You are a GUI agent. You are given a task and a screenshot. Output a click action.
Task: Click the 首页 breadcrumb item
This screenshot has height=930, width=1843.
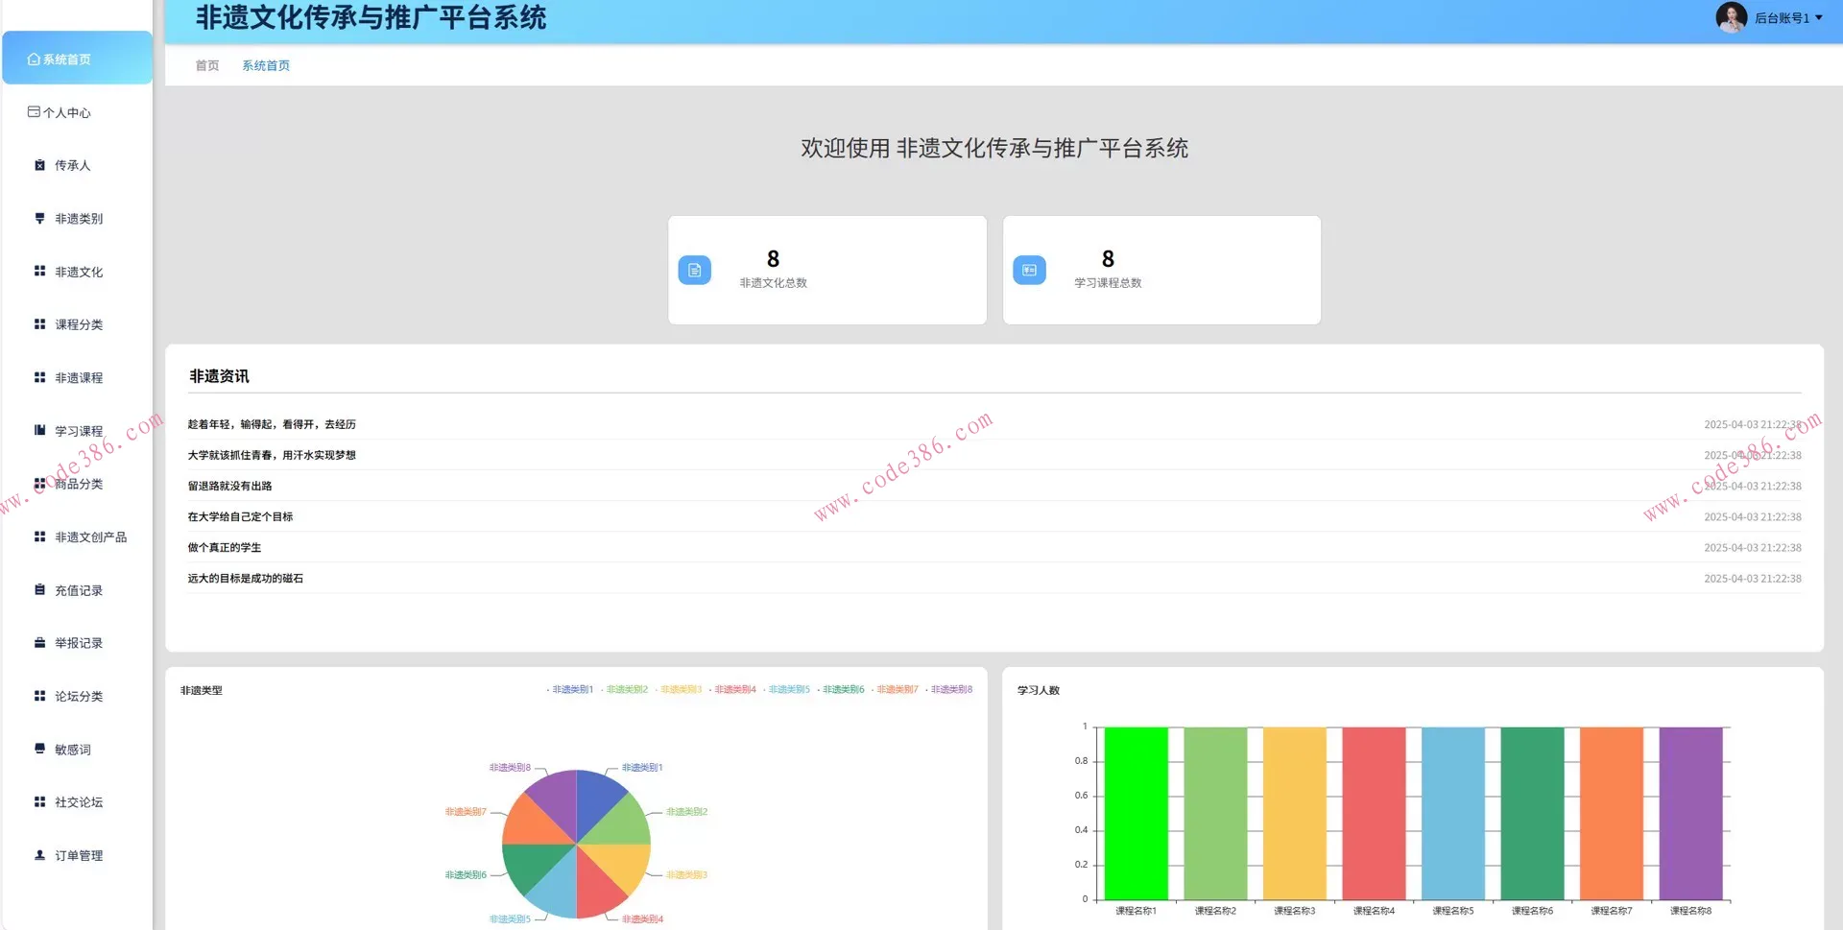pos(205,65)
